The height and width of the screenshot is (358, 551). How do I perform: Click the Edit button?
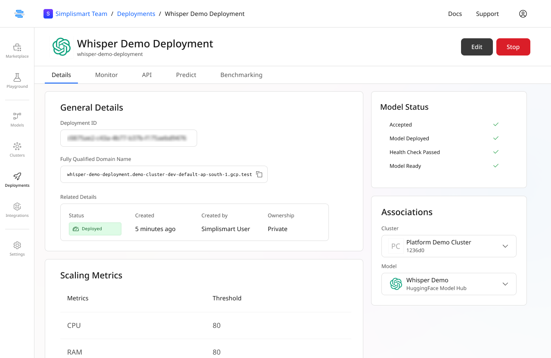tap(477, 47)
